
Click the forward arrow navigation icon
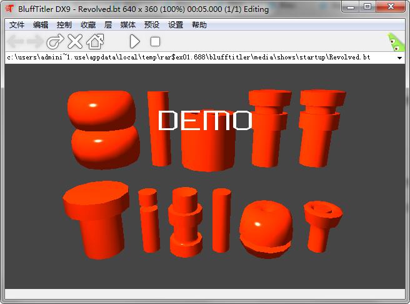[x=35, y=41]
